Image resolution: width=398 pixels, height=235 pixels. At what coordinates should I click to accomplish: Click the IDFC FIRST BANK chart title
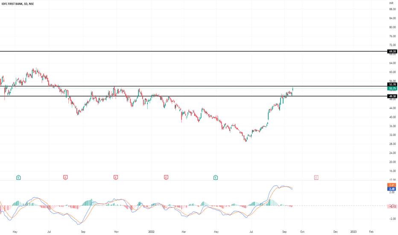coord(18,4)
